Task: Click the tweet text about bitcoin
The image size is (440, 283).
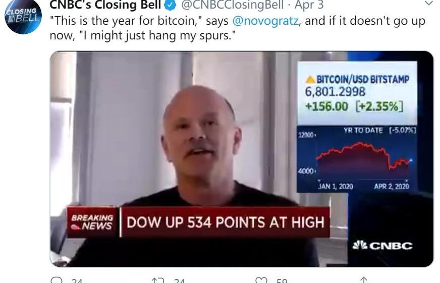Action: [x=237, y=28]
